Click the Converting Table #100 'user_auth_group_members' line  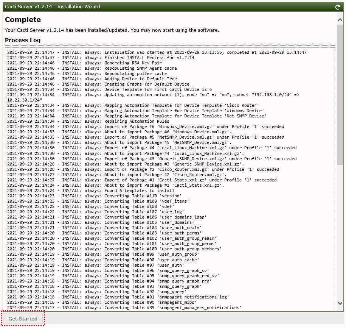(115, 249)
